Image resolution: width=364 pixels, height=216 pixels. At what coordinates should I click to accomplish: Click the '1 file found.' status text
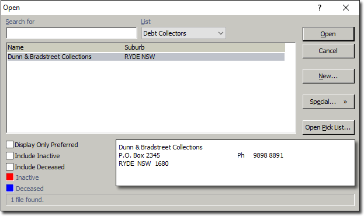click(27, 200)
